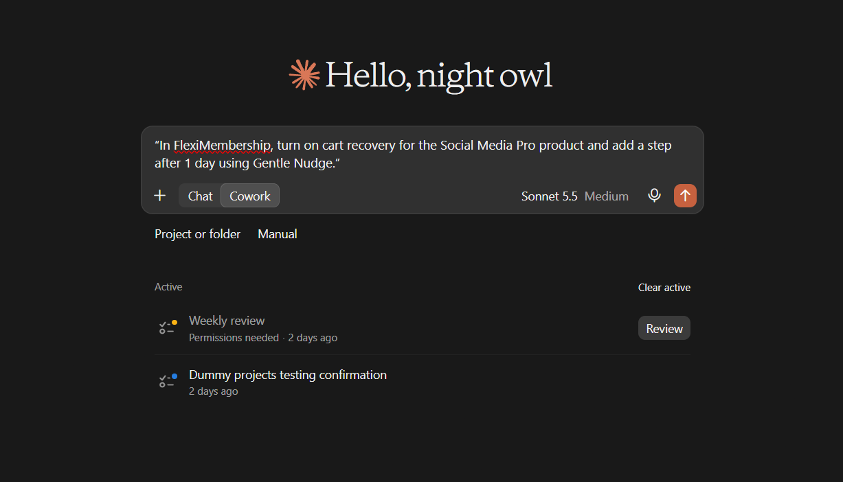Click inside the prompt text field

click(x=422, y=154)
